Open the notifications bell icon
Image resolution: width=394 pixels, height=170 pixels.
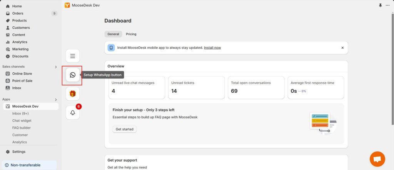coord(73,113)
